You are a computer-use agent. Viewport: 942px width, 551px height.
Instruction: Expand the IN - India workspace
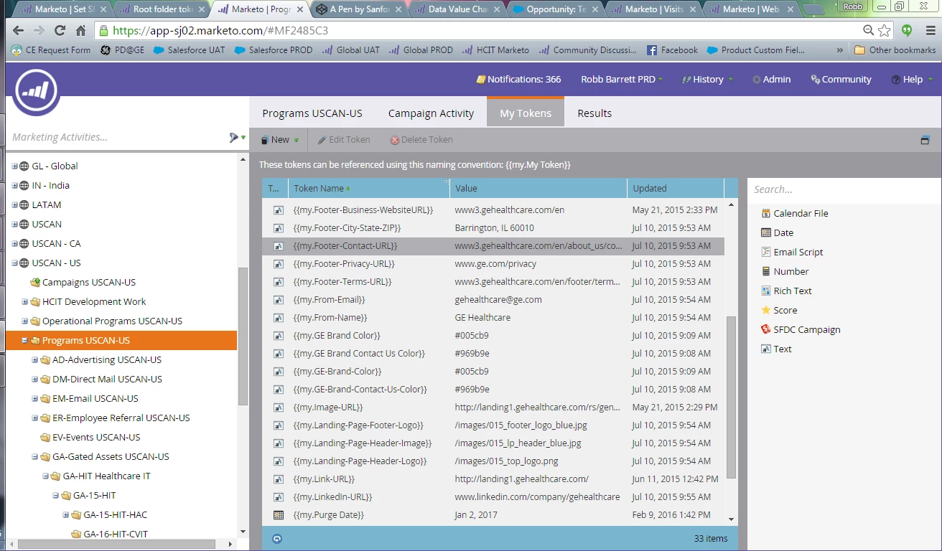[14, 185]
